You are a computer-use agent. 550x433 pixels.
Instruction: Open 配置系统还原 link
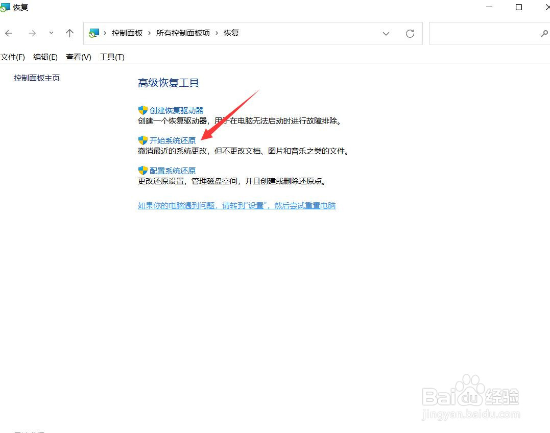pyautogui.click(x=173, y=171)
